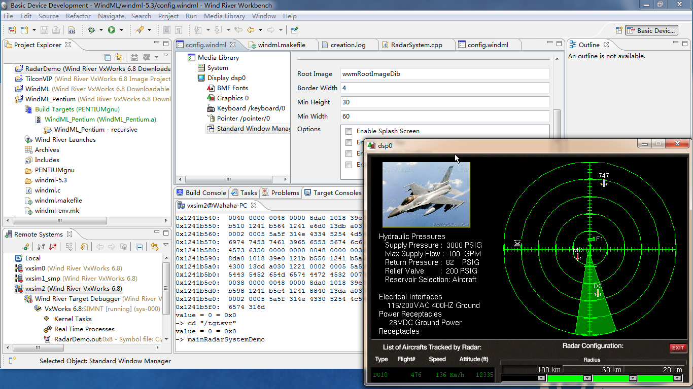Open the Run configurations dropdown arrow
693x389 pixels.
tap(121, 30)
